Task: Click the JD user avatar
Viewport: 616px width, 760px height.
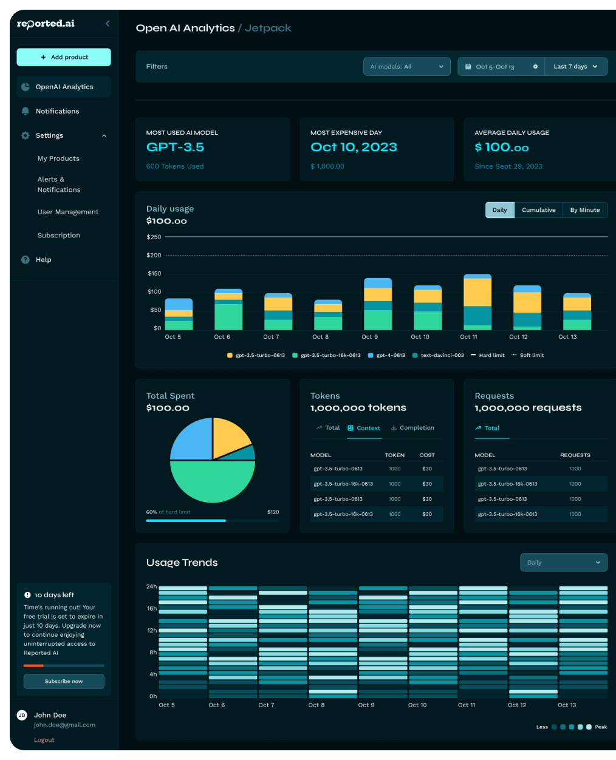Action: point(22,715)
